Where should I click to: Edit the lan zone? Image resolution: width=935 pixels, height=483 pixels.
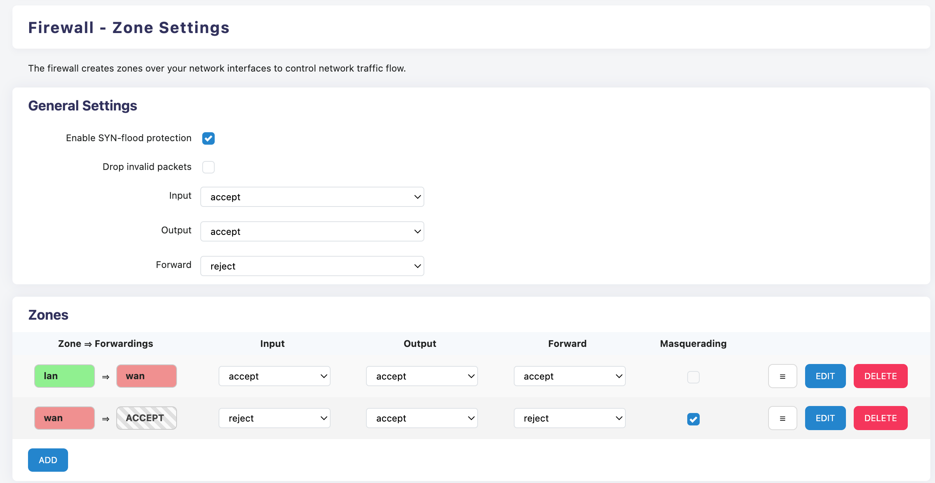pos(825,376)
